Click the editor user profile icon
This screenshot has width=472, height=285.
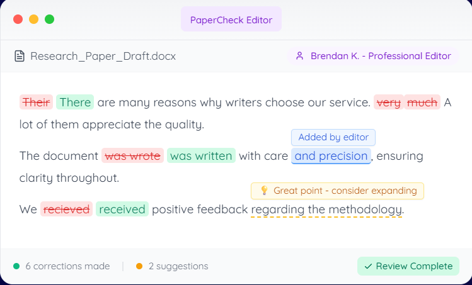click(300, 56)
